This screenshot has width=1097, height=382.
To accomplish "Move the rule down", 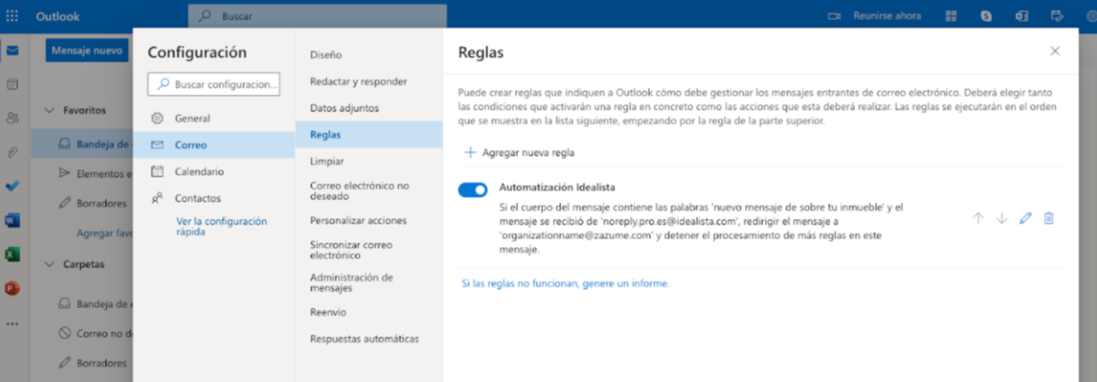I will coord(1001,218).
